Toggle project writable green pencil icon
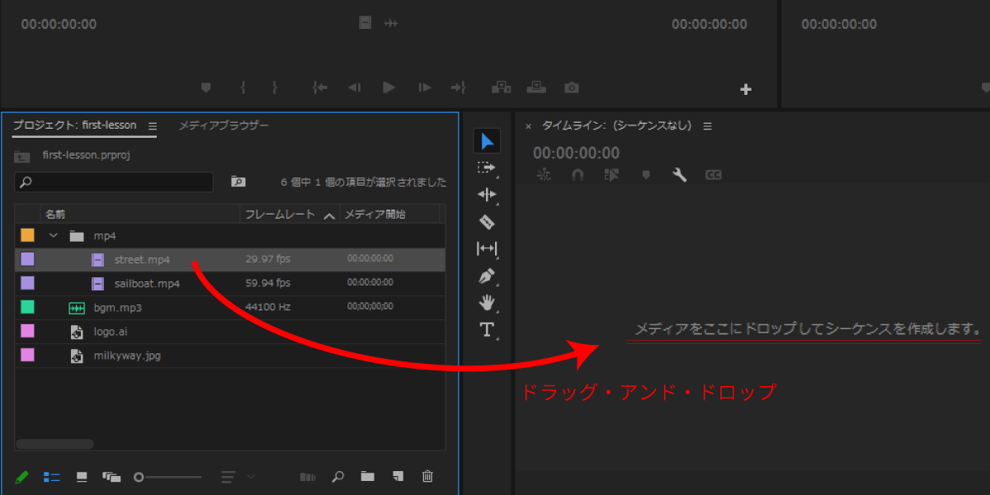 pos(22,476)
